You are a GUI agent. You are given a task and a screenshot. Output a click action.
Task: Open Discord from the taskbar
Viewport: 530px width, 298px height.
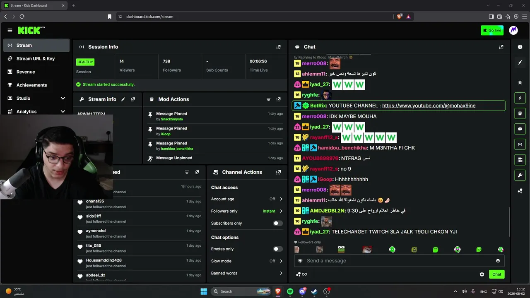[x=302, y=291]
